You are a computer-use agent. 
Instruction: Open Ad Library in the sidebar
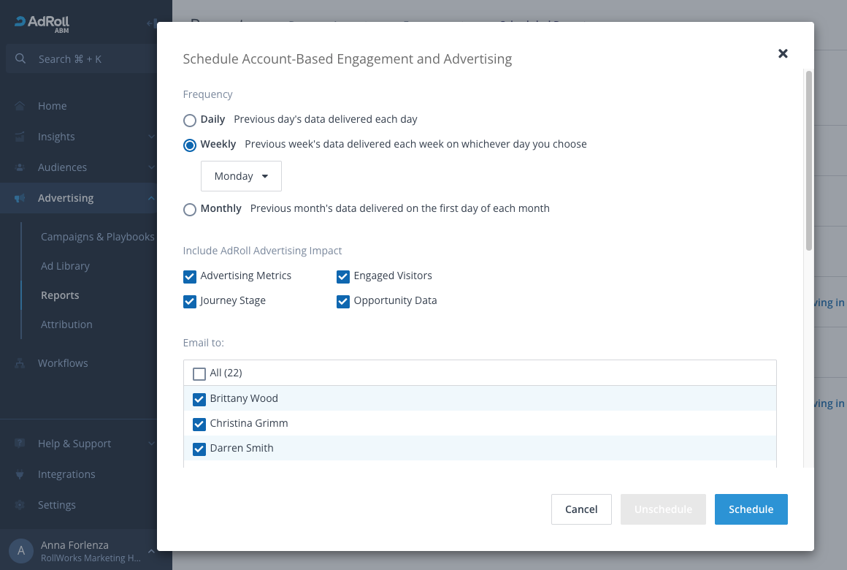point(65,266)
